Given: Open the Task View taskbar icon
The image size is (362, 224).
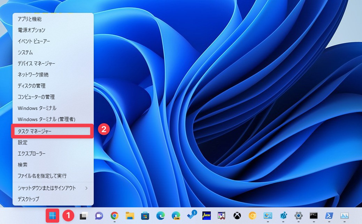Looking at the screenshot, I should tap(83, 216).
